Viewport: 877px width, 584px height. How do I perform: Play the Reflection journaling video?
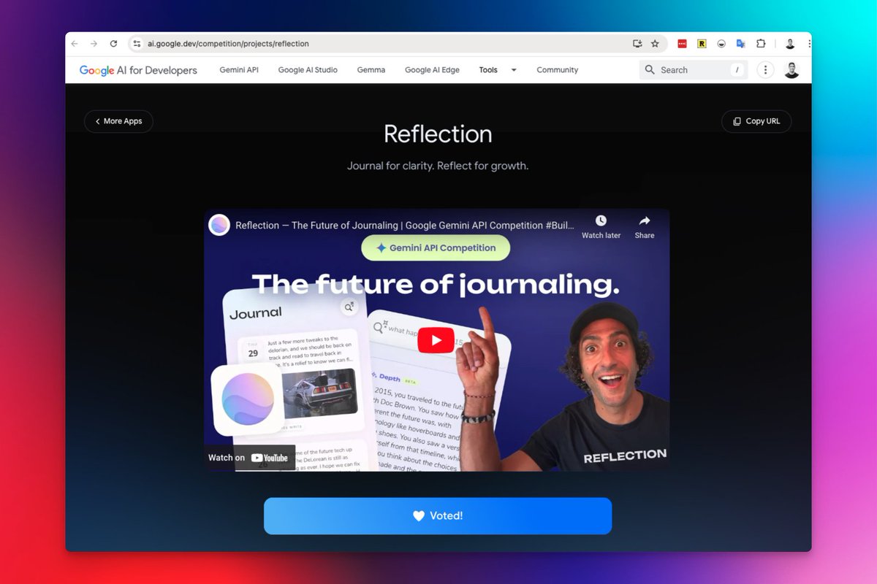pyautogui.click(x=436, y=339)
